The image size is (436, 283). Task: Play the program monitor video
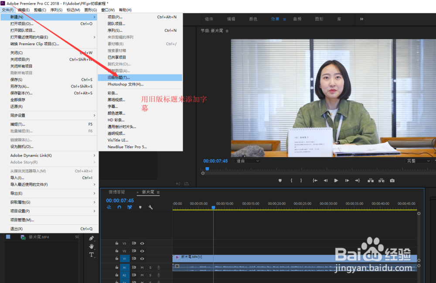pyautogui.click(x=336, y=181)
